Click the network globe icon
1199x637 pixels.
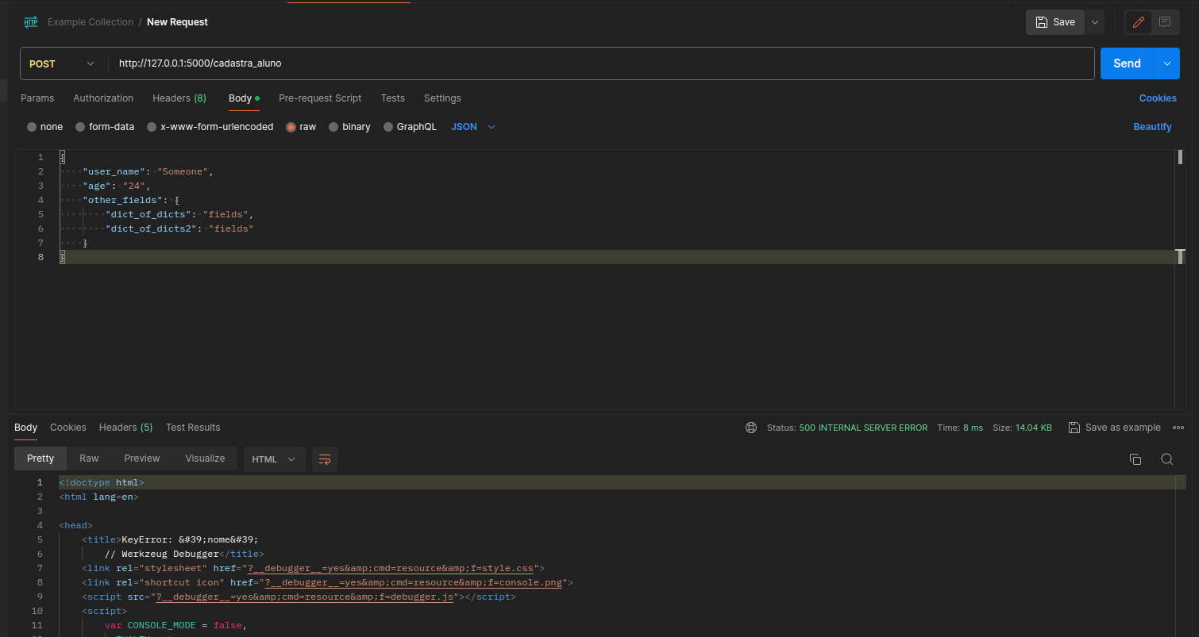pos(751,428)
